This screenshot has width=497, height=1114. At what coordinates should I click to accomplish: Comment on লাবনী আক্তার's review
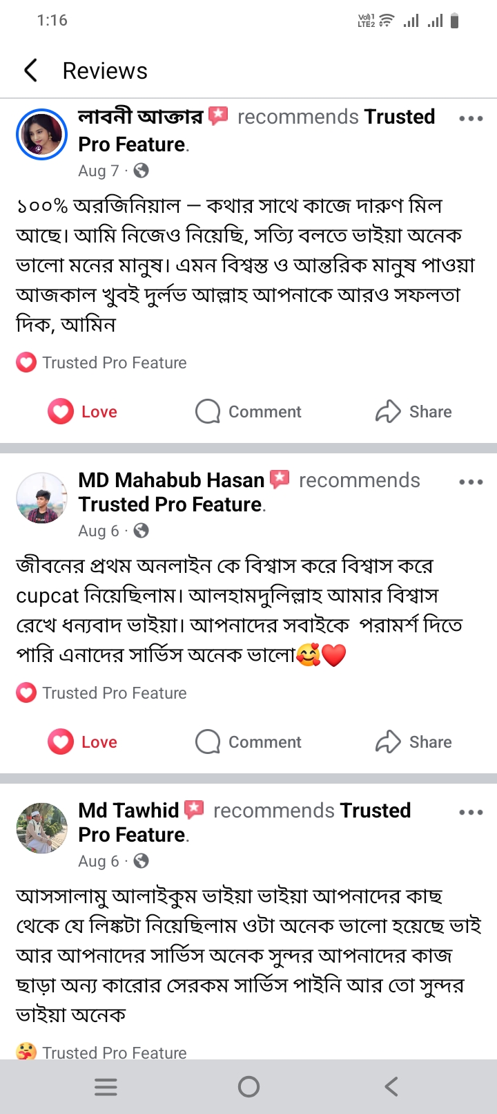pos(248,412)
